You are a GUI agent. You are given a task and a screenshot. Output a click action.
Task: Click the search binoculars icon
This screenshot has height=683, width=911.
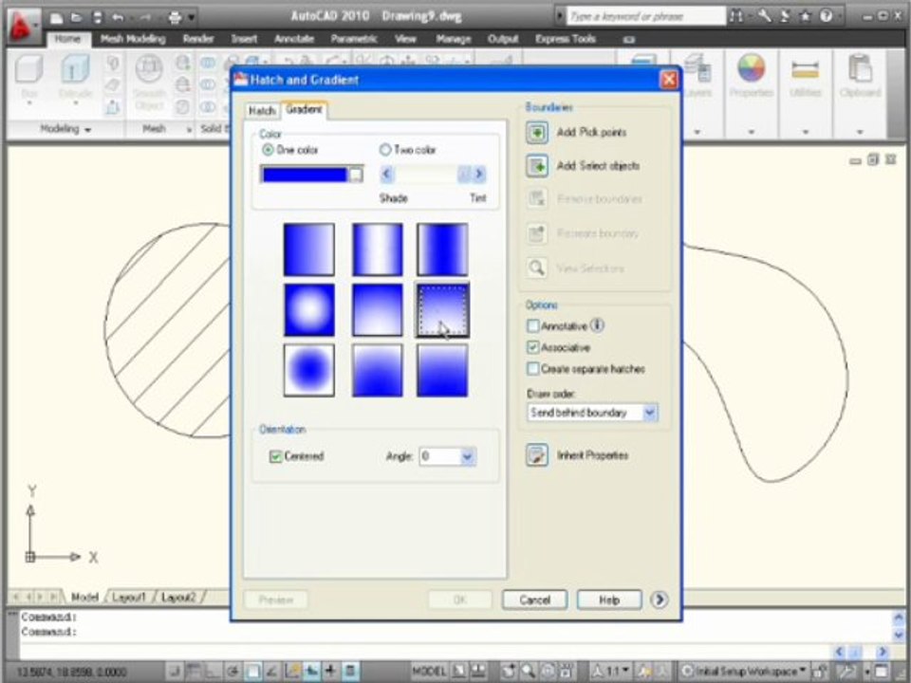(x=736, y=16)
